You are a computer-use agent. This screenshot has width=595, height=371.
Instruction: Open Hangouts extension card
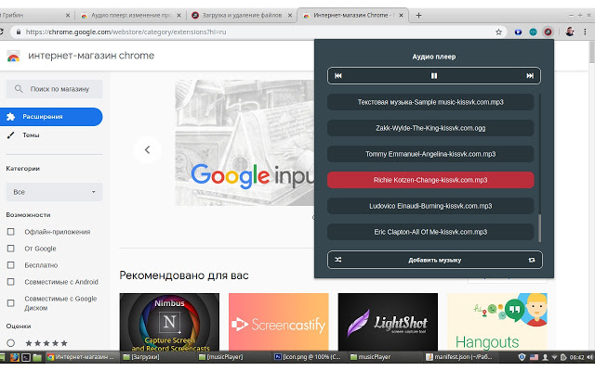pos(497,322)
